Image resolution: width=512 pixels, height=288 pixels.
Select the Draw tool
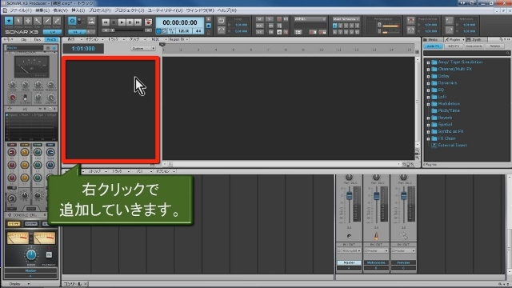pos(47,21)
